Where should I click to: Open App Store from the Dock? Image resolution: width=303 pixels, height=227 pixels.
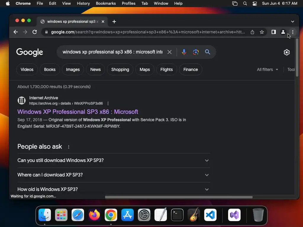click(x=128, y=215)
